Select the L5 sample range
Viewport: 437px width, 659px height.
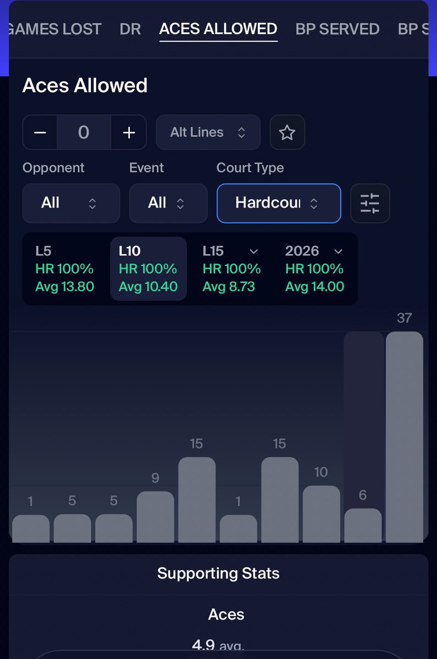click(64, 269)
